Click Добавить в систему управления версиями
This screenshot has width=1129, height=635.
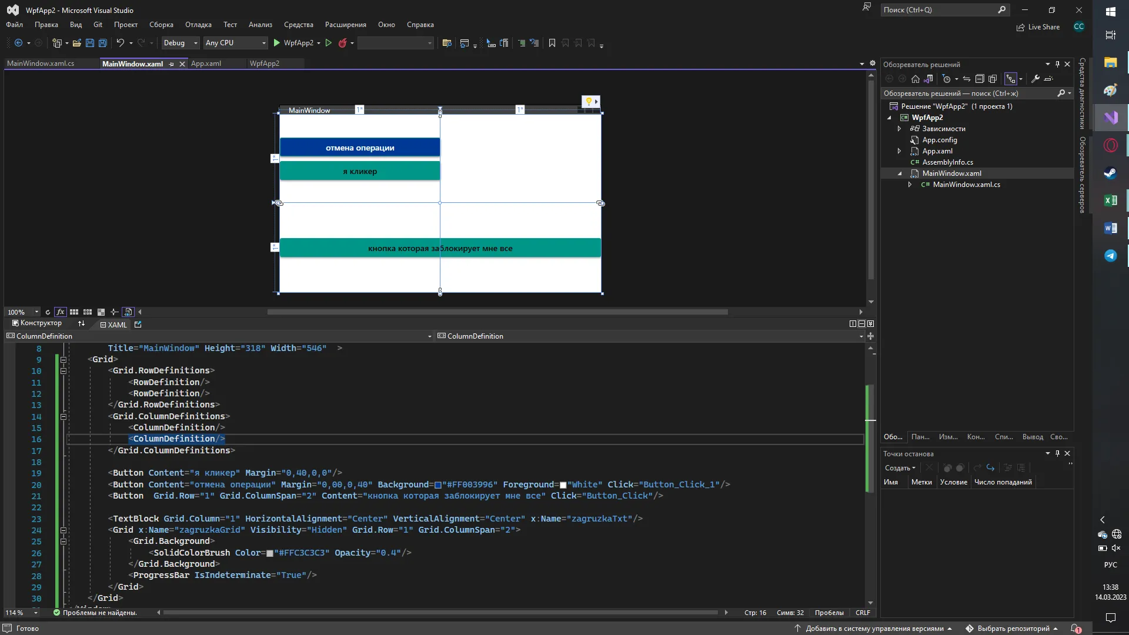pos(873,629)
